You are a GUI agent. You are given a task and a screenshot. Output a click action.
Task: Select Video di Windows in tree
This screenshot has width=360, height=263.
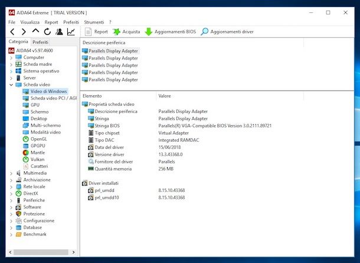(45, 91)
